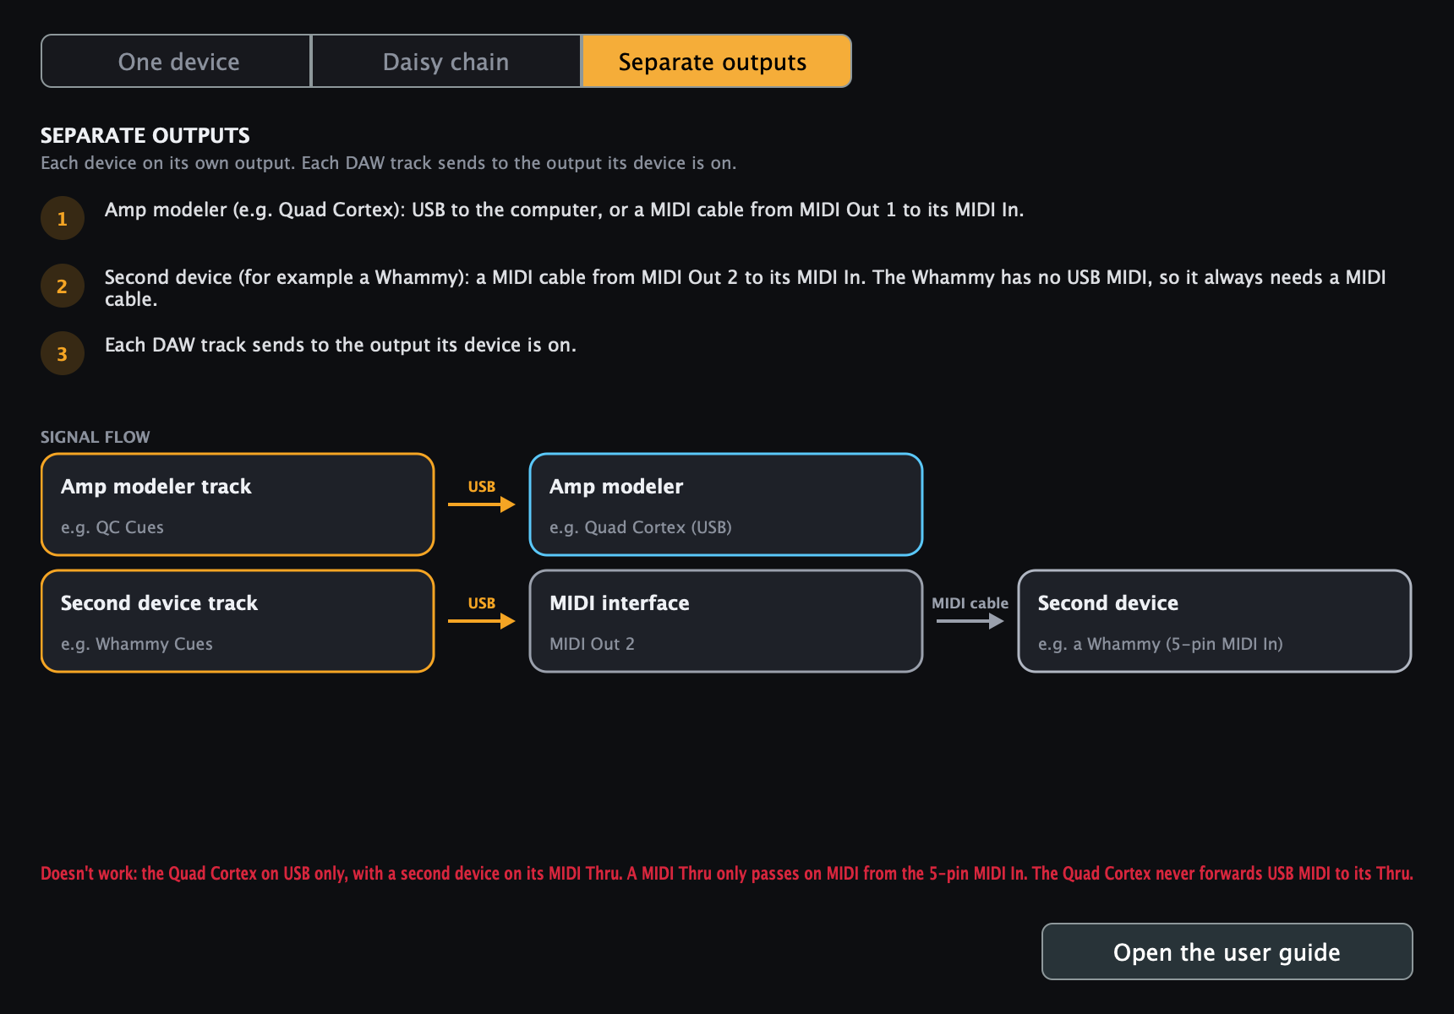Viewport: 1454px width, 1014px height.
Task: Click "MIDI Out 2" under MIDI interface
Action: click(x=592, y=644)
